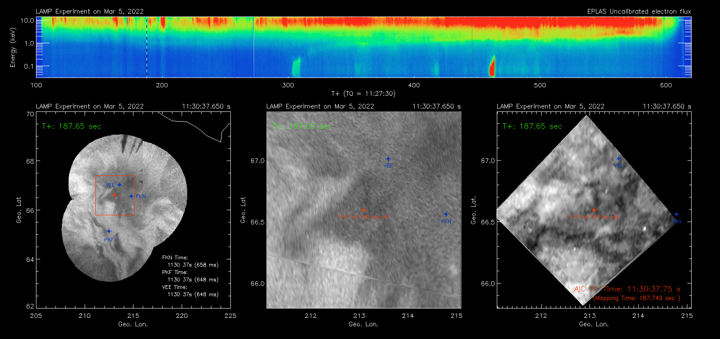This screenshot has width=720, height=339.
Task: Click the '(648 ms)' value under PKF Time
Action: tap(207, 280)
